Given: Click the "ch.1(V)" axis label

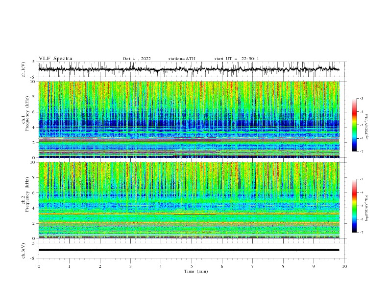Looking at the screenshot, I should (24, 69).
